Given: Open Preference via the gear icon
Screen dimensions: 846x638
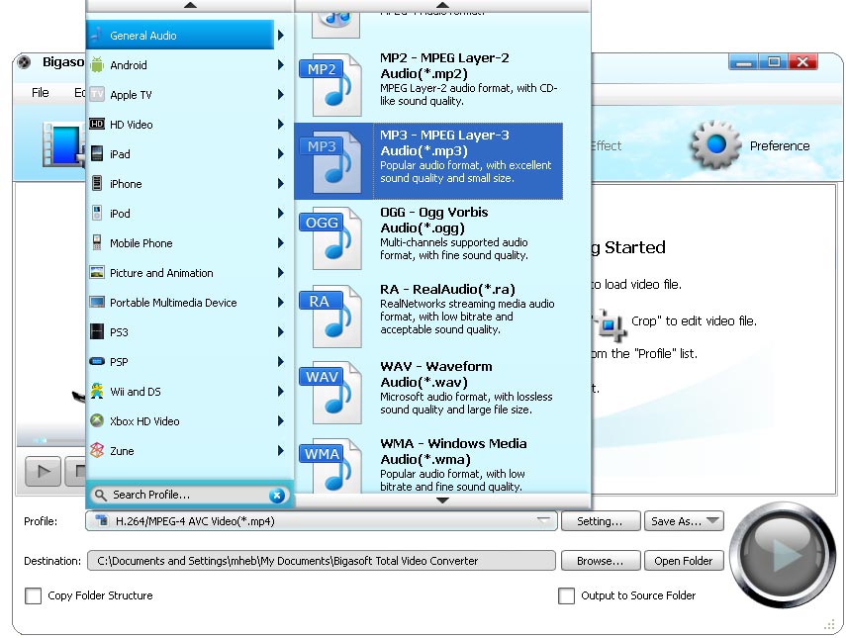Looking at the screenshot, I should [715, 144].
